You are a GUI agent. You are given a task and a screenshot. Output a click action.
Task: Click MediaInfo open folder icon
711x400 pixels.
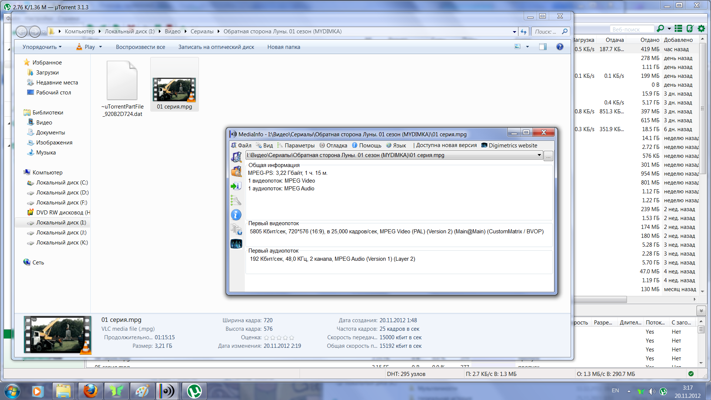236,171
